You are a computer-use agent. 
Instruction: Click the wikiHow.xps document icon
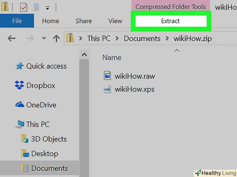point(107,89)
